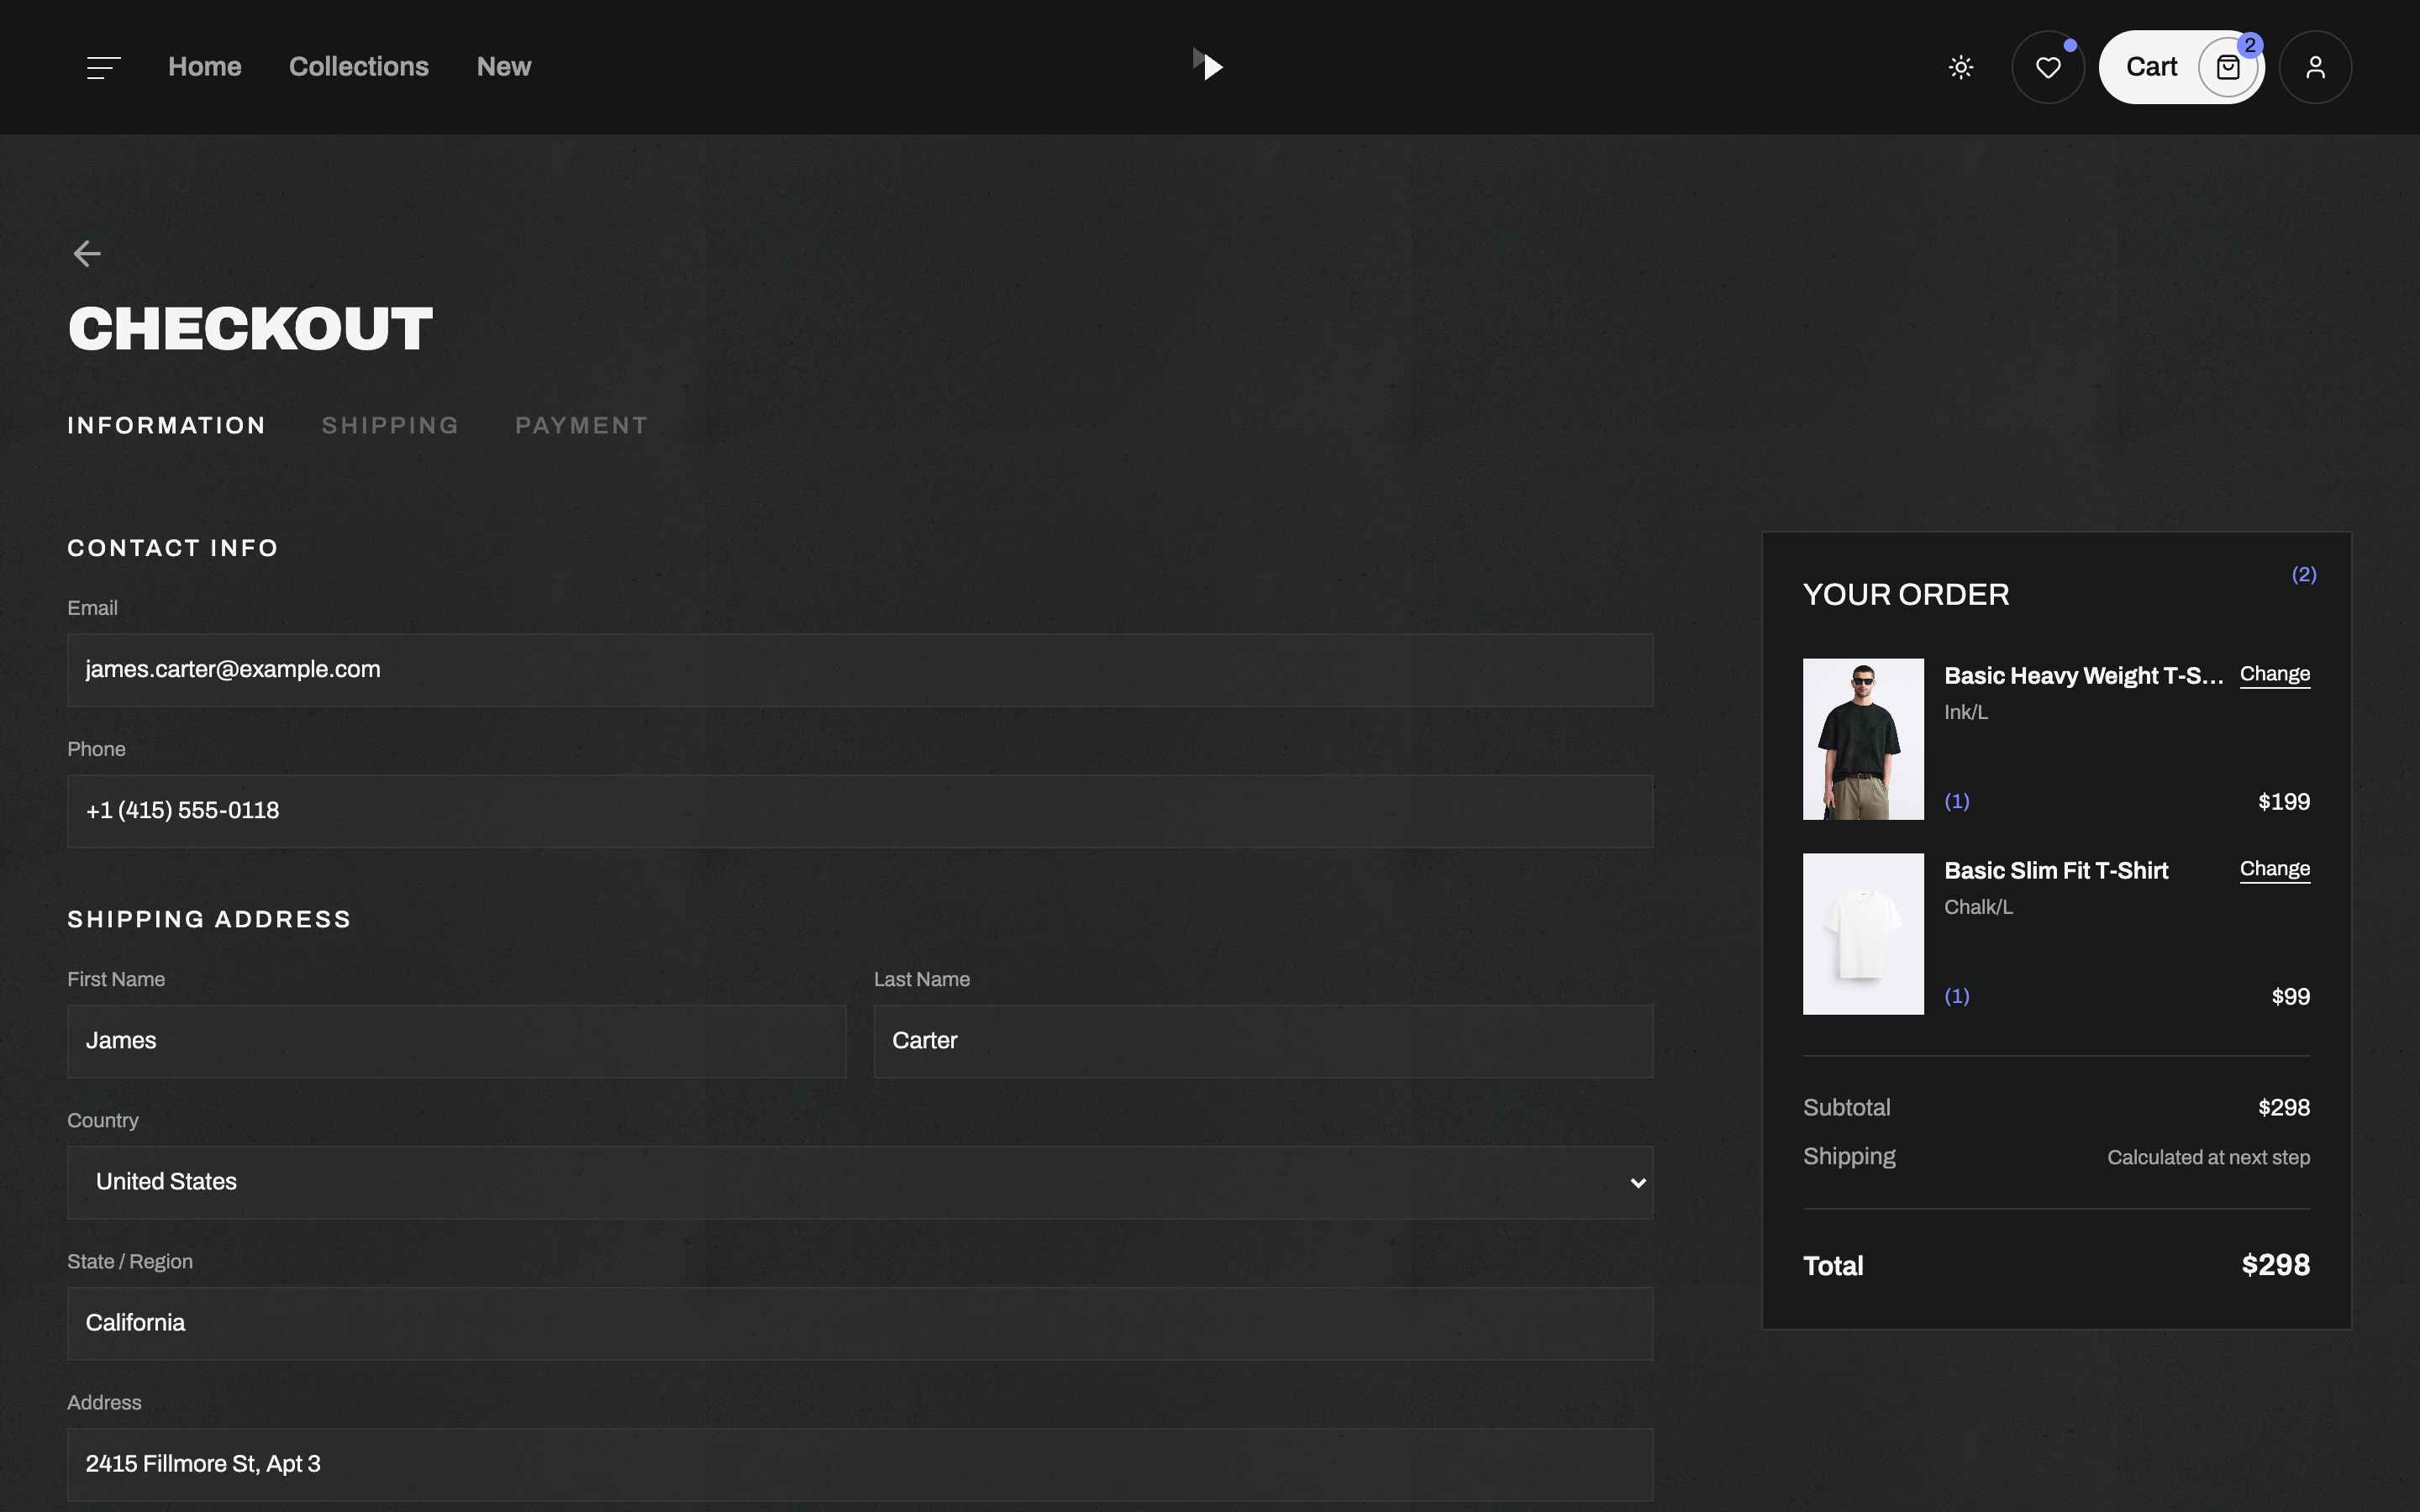2420x1512 pixels.
Task: Change the Basic Slim Fit T-Shirt item
Action: point(2274,869)
